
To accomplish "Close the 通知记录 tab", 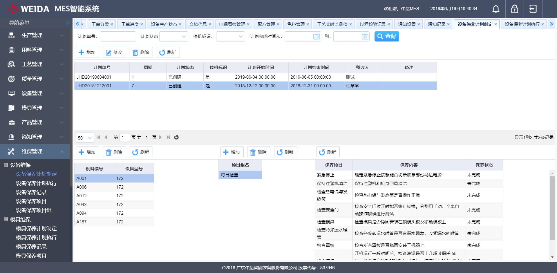I will 448,24.
